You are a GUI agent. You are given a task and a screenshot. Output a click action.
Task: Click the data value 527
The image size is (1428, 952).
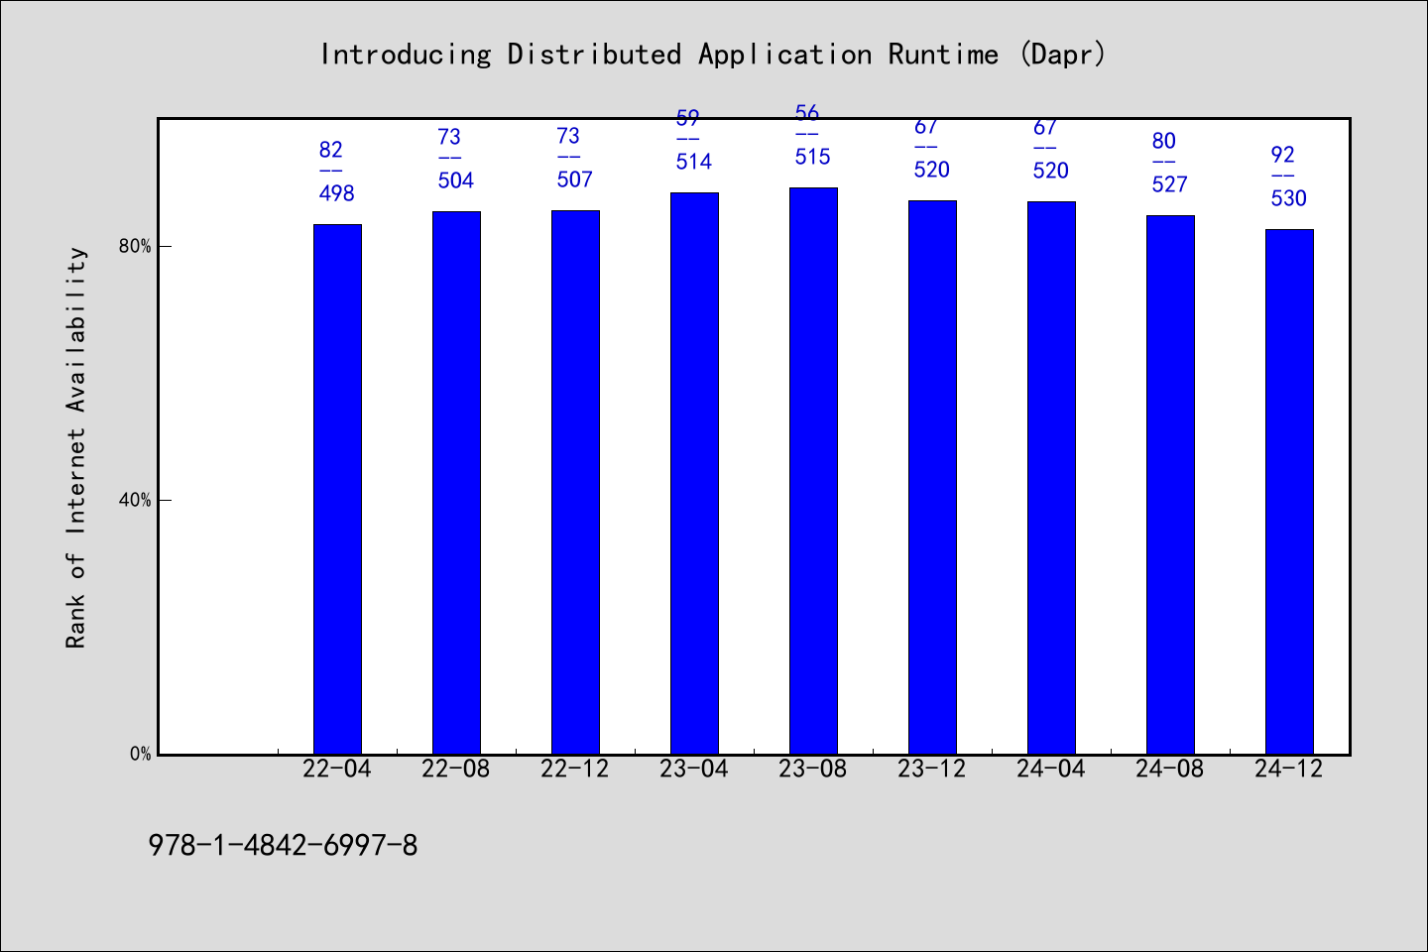coord(1170,184)
